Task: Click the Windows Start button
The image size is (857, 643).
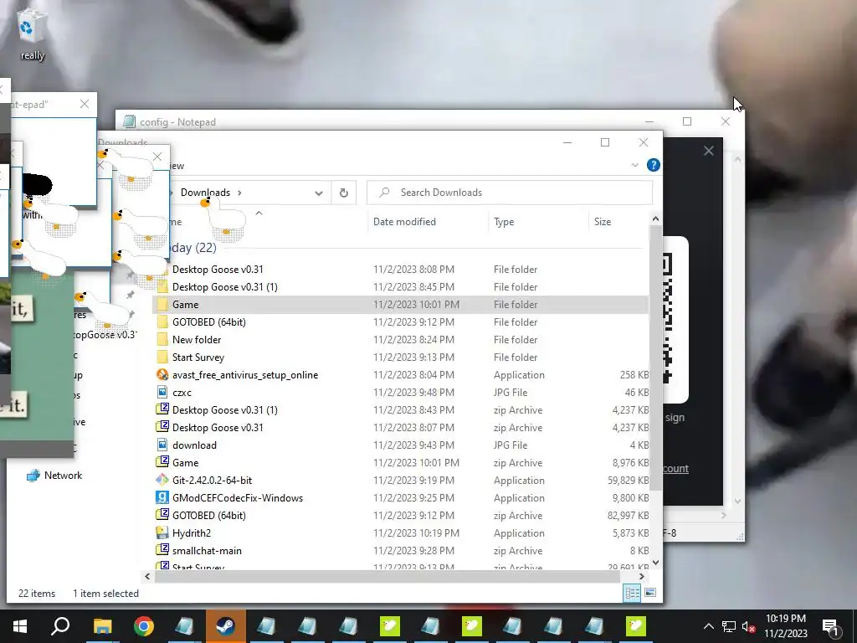Action: (20, 626)
